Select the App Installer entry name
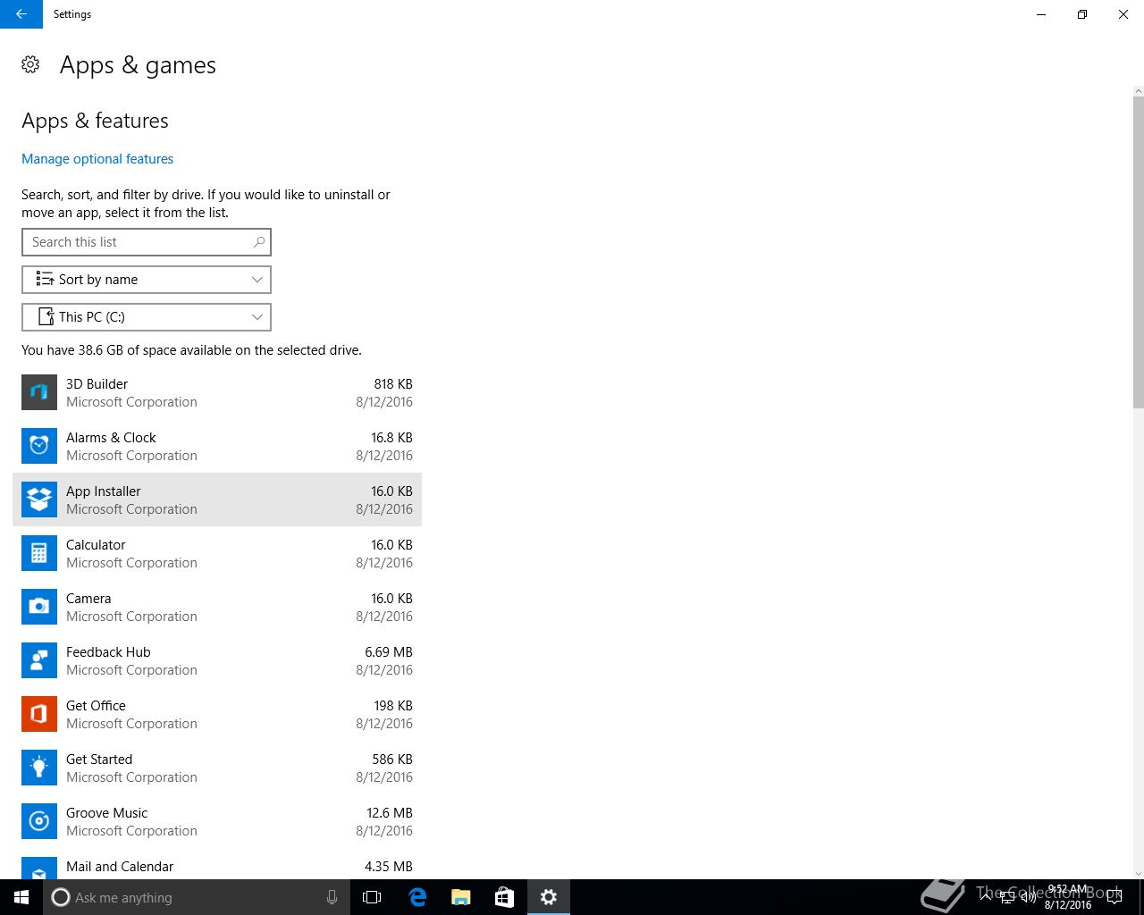 point(104,491)
